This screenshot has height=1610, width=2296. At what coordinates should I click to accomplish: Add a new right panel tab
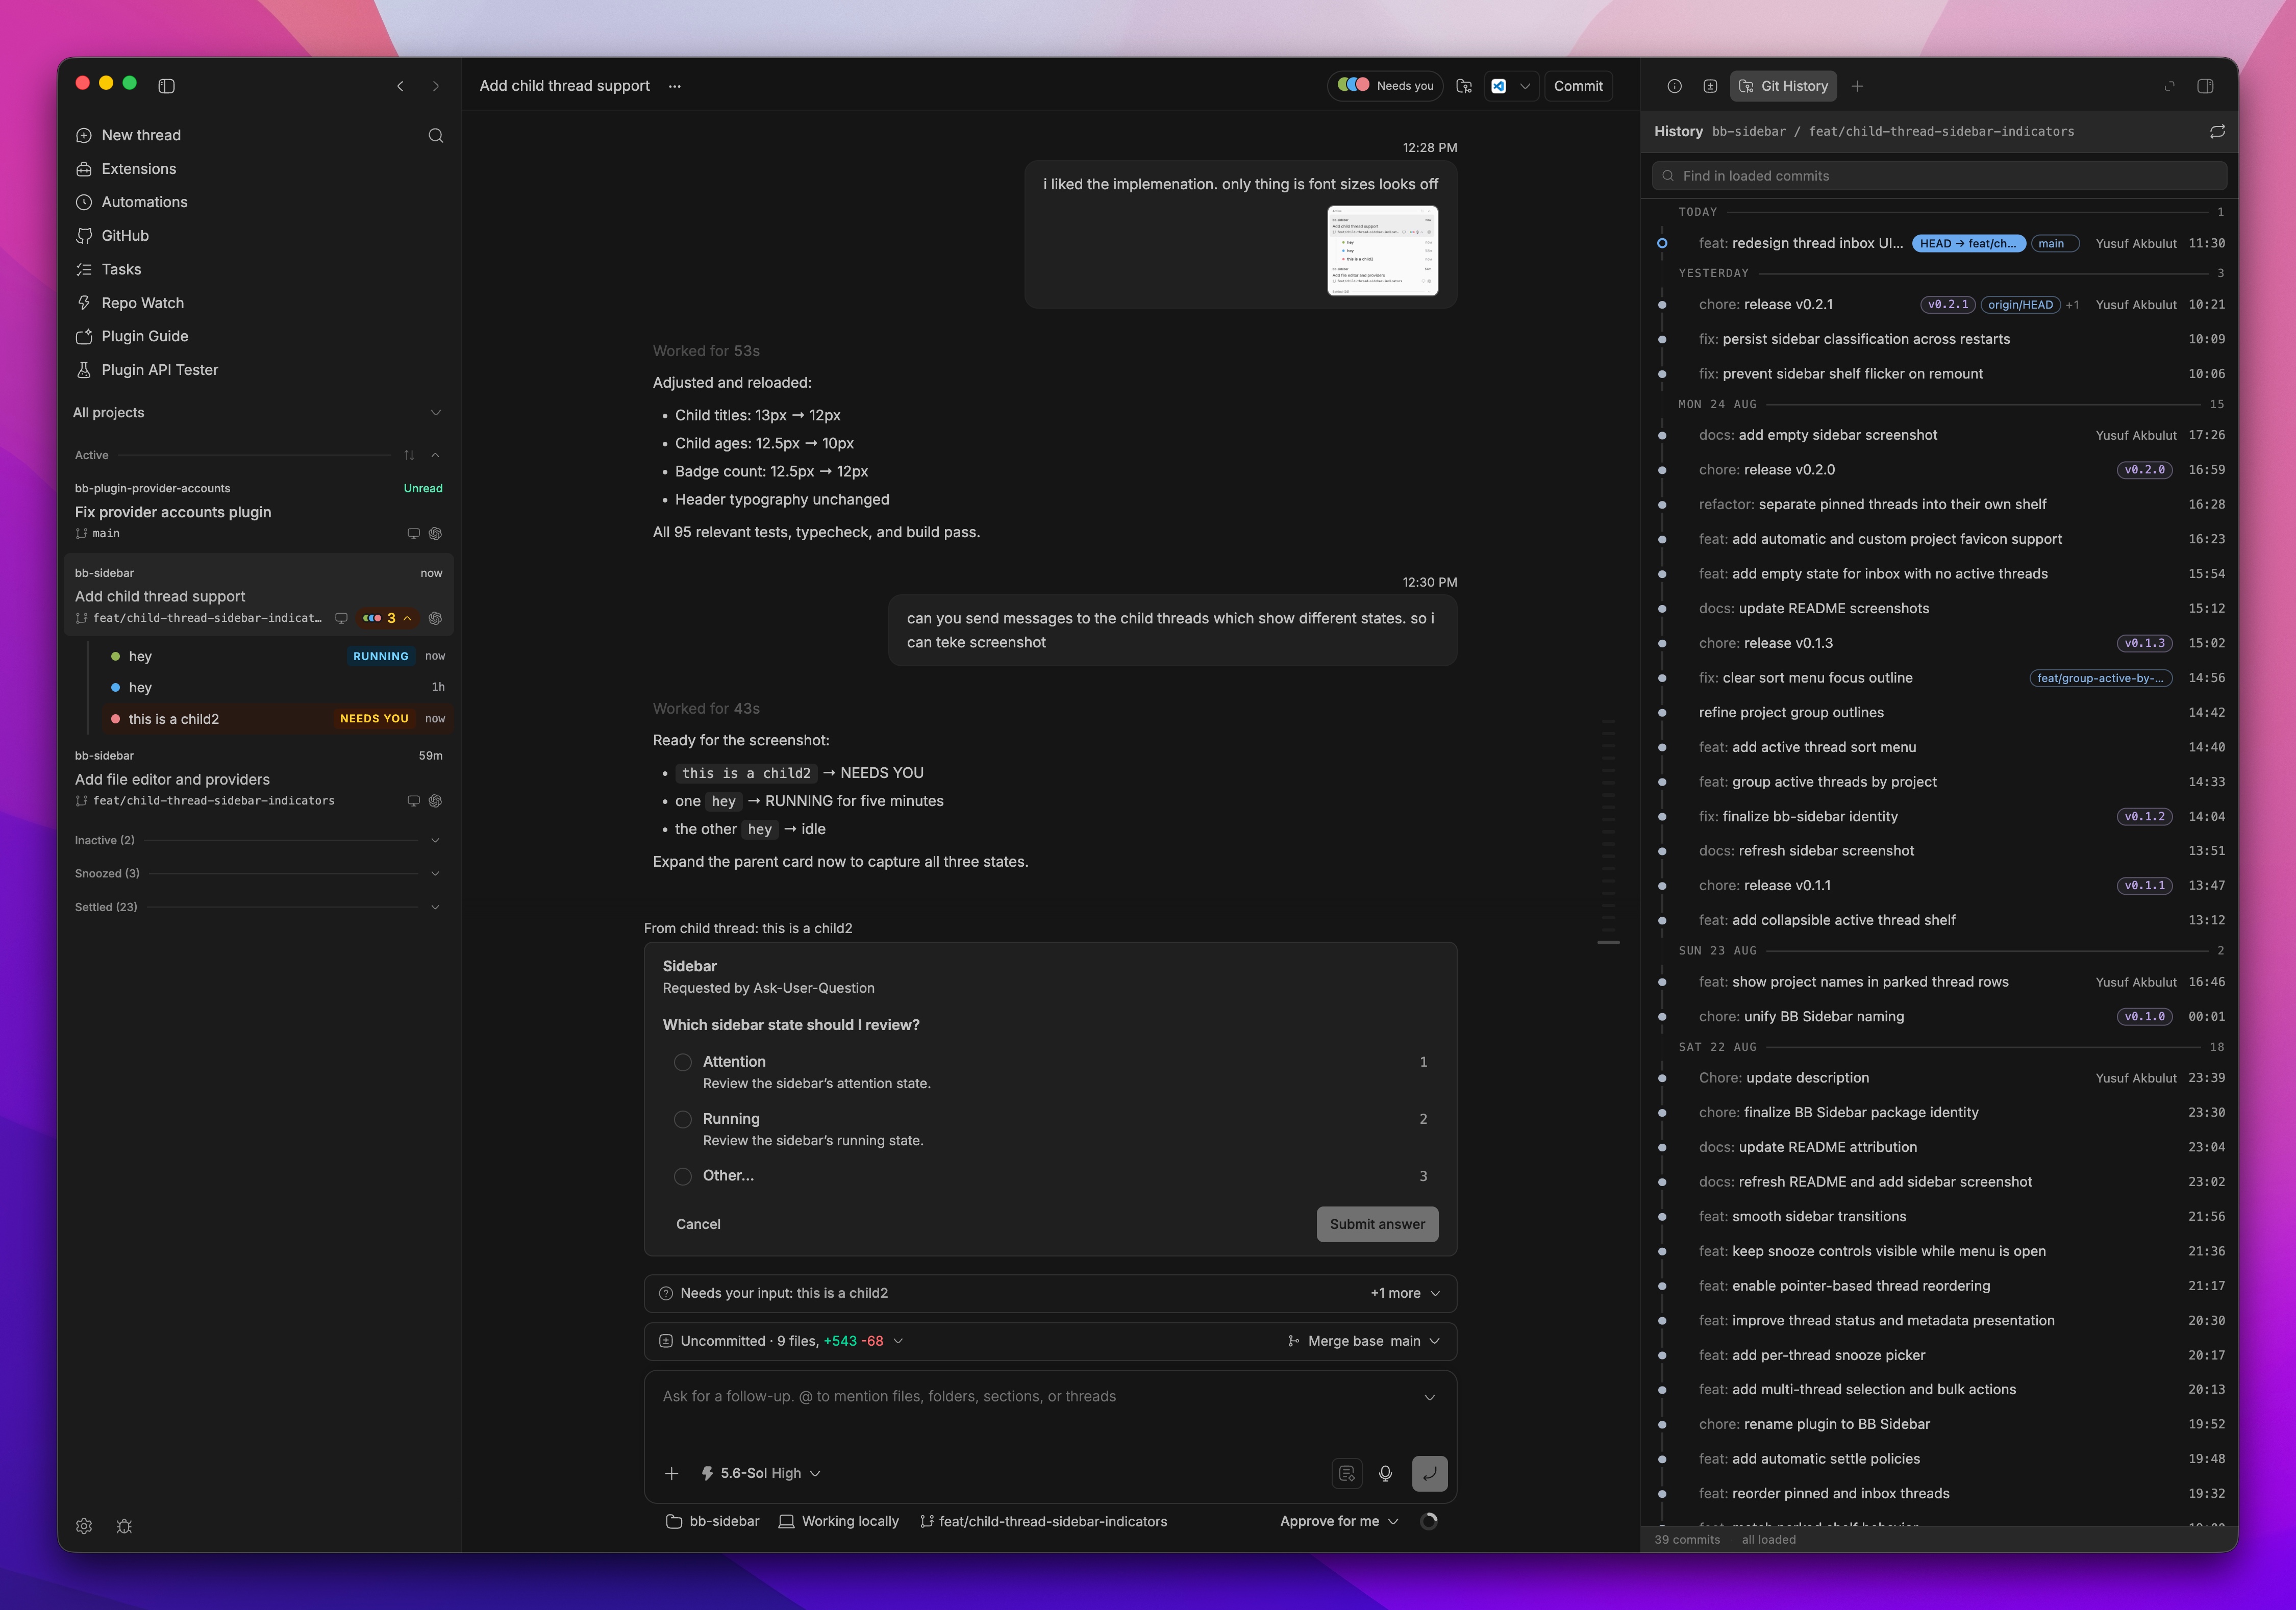click(x=1857, y=86)
